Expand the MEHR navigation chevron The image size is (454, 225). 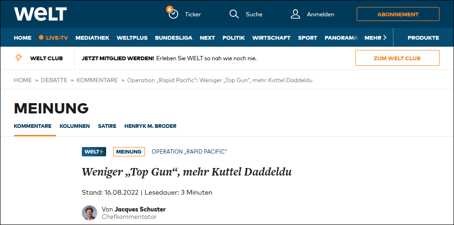pos(385,38)
